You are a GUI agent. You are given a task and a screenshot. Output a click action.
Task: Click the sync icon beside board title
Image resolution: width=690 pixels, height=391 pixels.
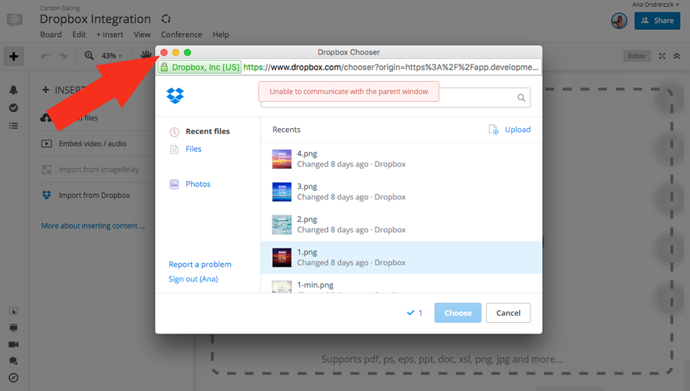pos(166,19)
